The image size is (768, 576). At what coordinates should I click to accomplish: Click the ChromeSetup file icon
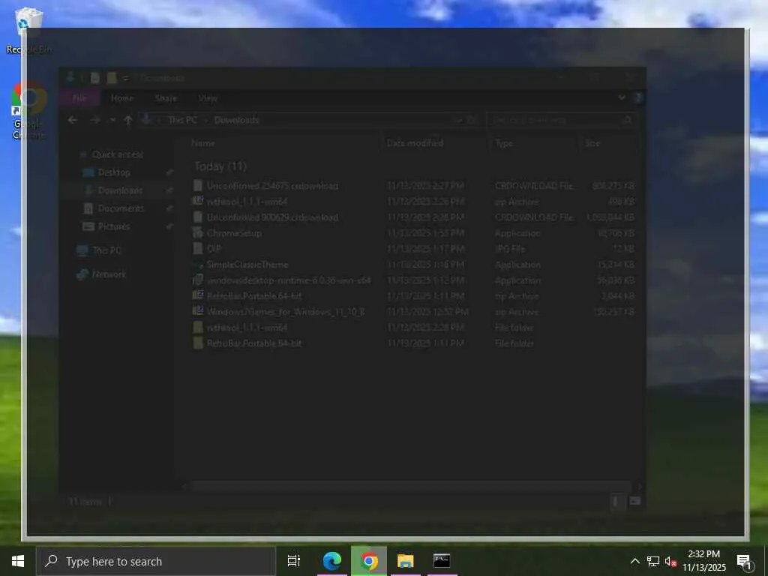coord(198,232)
